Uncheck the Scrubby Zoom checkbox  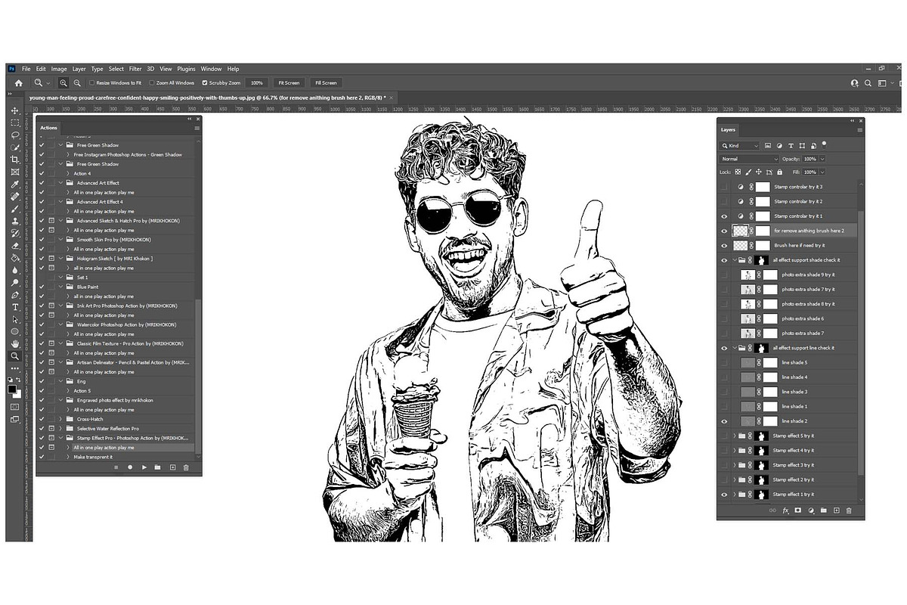tap(203, 82)
